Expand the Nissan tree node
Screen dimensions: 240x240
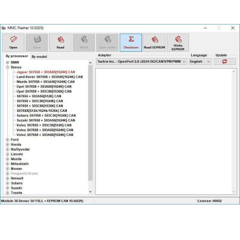[x=7, y=168]
